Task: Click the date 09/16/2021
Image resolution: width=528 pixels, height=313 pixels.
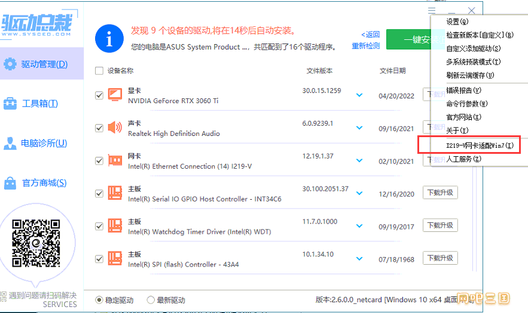Action: click(x=396, y=129)
